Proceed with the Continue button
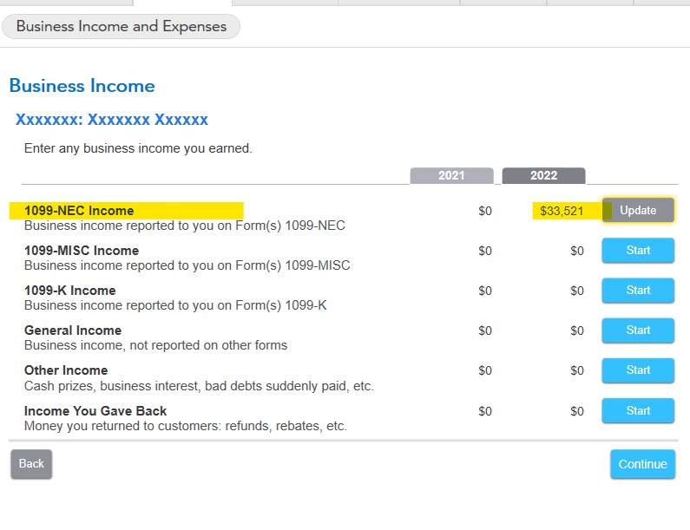Viewport: 690px width, 530px height. (x=642, y=464)
